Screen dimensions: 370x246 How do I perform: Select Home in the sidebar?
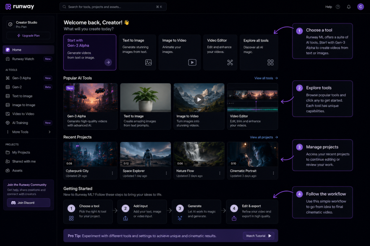click(x=28, y=50)
